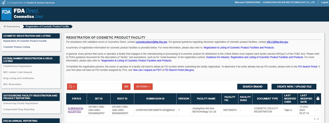Open Drug Listing and Certification sidebar item
Screen dimensions: 329x123
coord(19,78)
